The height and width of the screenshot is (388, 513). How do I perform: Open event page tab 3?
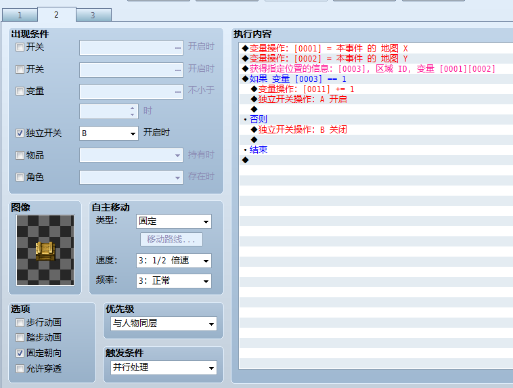coord(93,15)
